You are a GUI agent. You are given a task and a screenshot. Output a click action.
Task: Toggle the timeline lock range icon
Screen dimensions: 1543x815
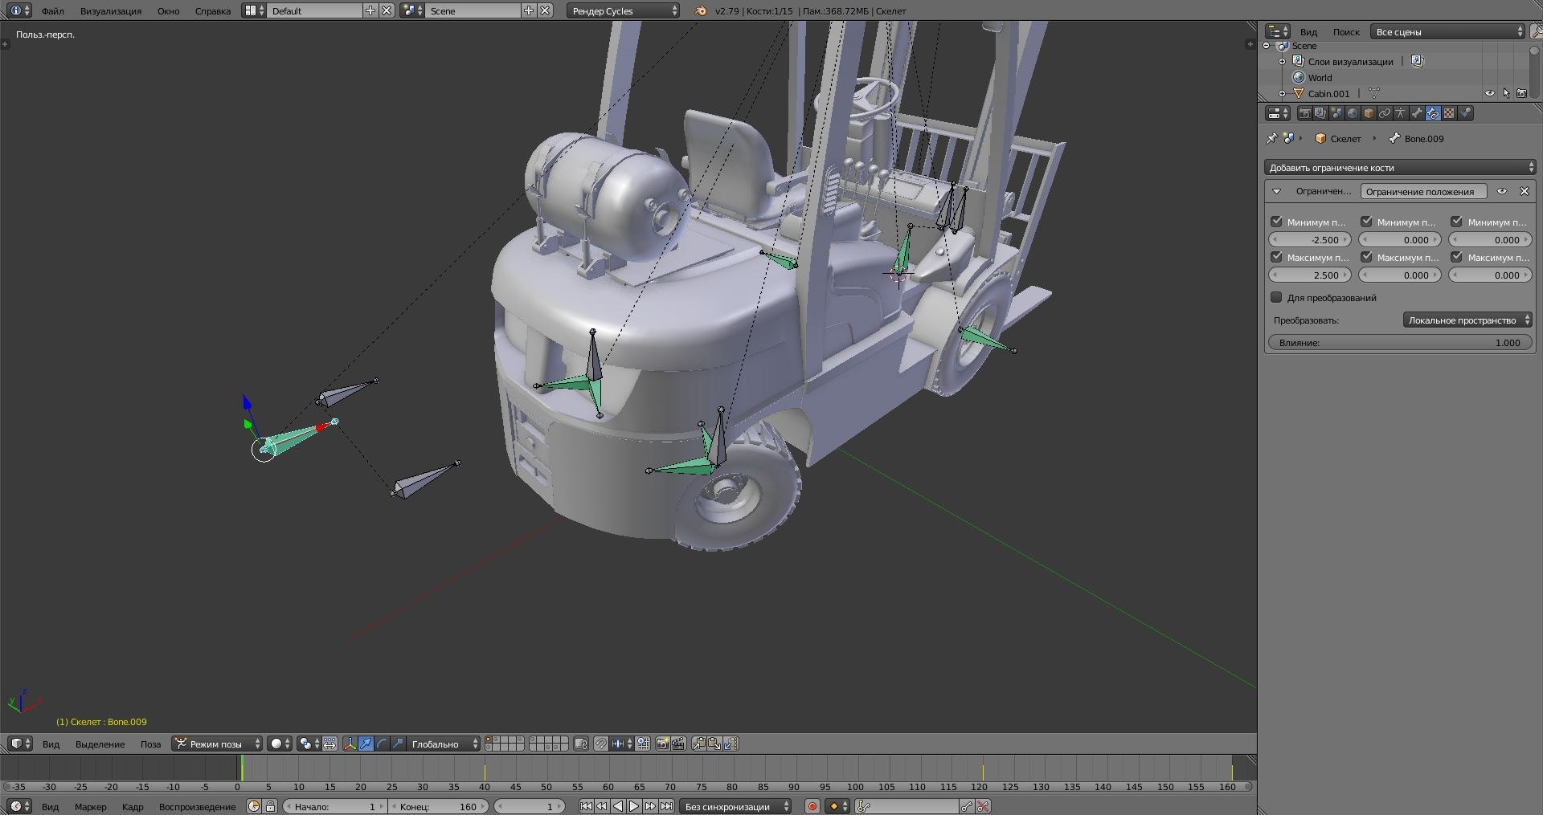click(x=271, y=806)
